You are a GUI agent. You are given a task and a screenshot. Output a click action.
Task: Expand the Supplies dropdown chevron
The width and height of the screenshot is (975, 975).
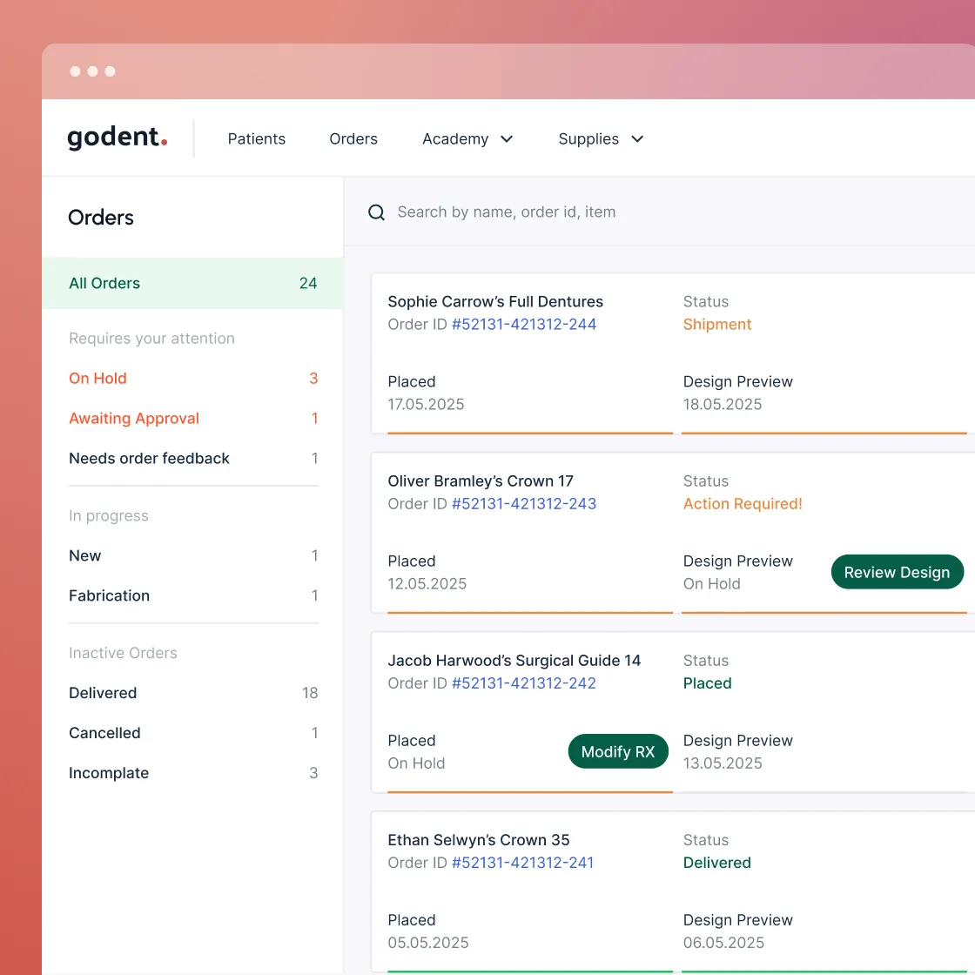click(x=637, y=138)
